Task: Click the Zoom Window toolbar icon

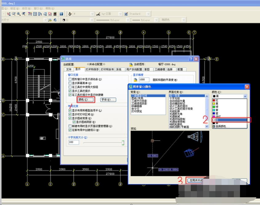Action: click(x=18, y=14)
